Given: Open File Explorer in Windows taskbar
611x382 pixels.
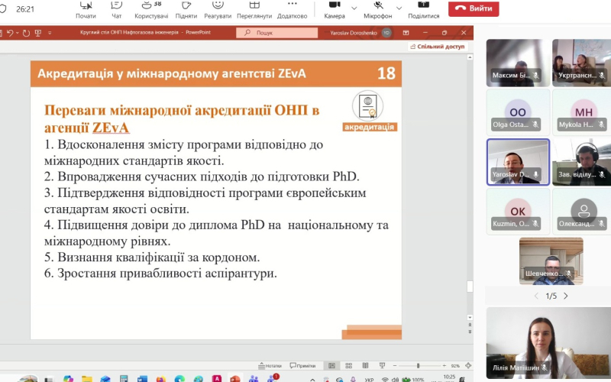Looking at the screenshot, I should [86, 378].
